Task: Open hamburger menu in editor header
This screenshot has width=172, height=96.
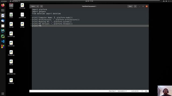Action: click(x=135, y=6)
